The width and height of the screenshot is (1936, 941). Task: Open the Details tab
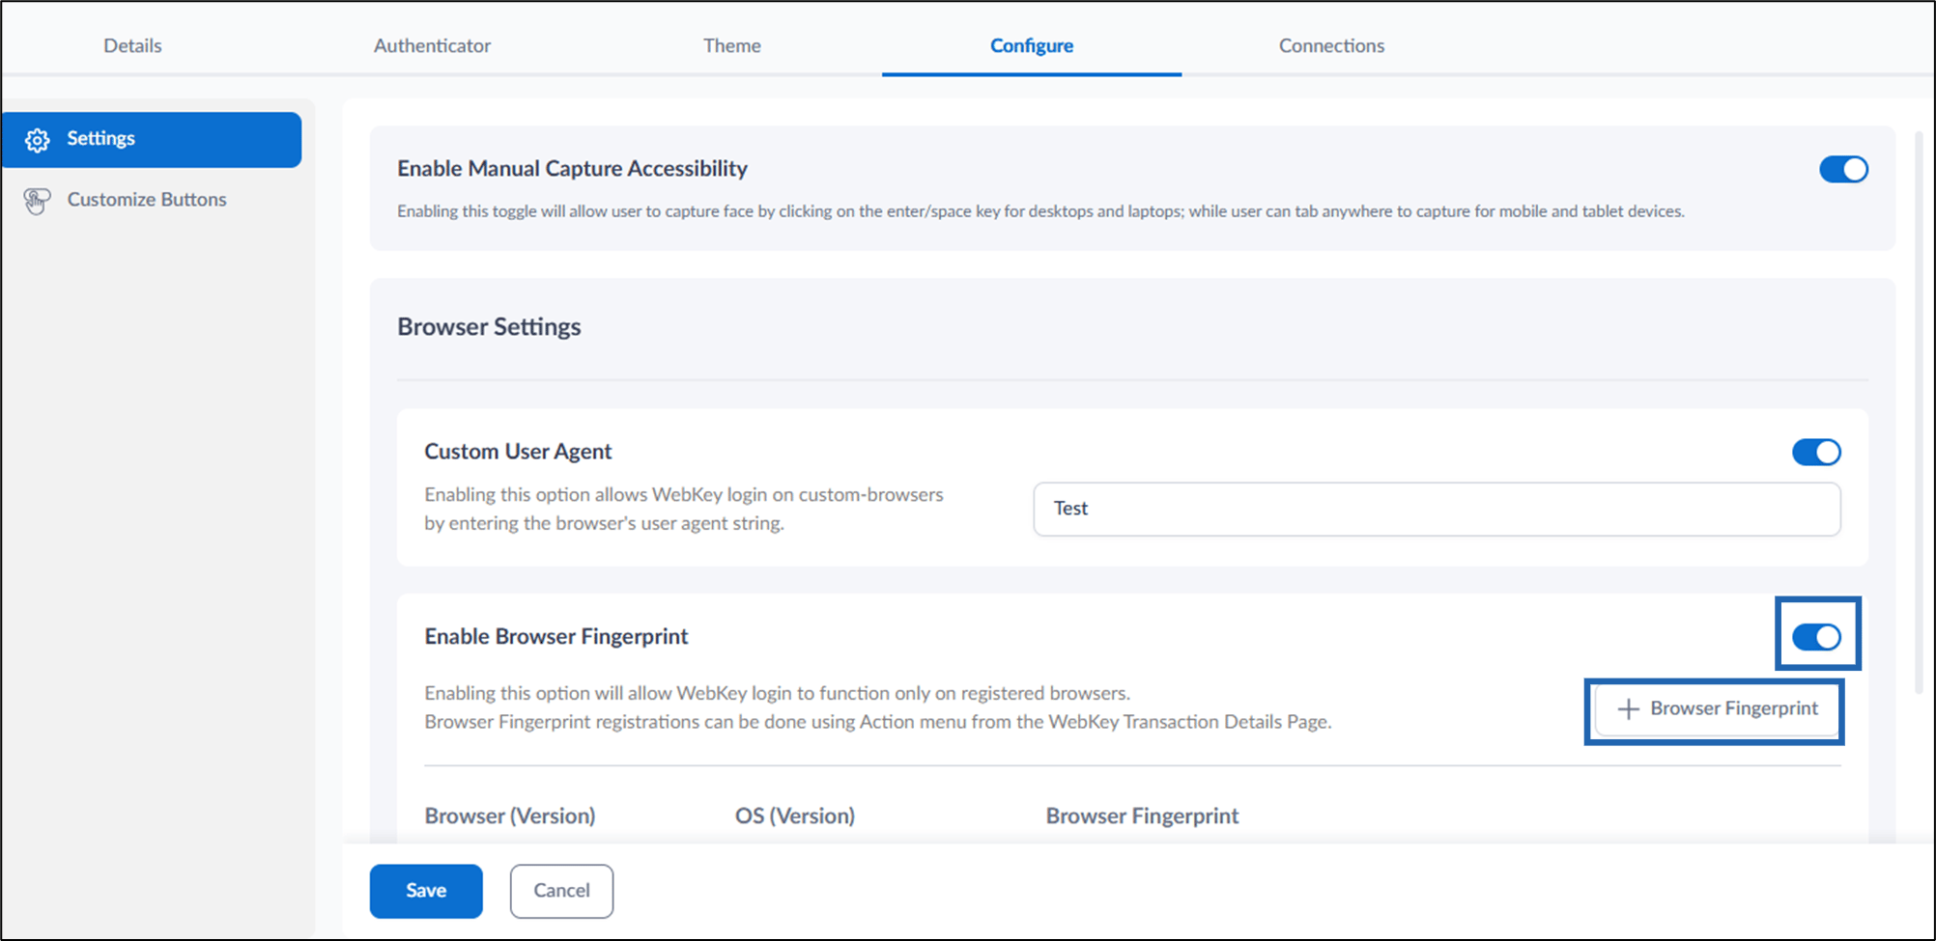(x=132, y=45)
